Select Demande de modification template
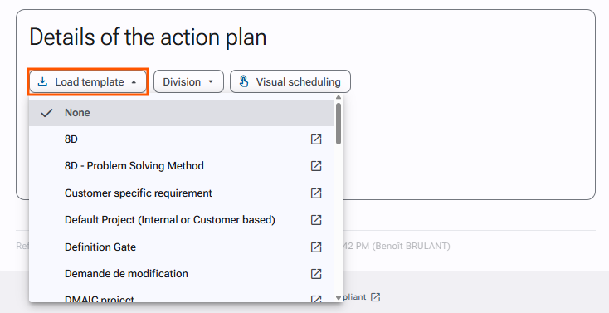 point(182,274)
